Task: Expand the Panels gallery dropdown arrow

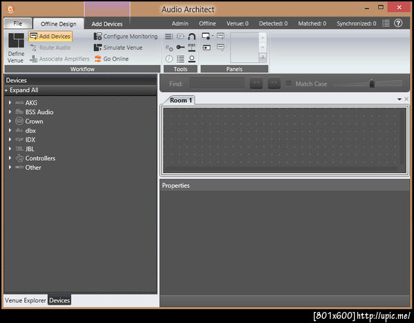Action: click(263, 57)
